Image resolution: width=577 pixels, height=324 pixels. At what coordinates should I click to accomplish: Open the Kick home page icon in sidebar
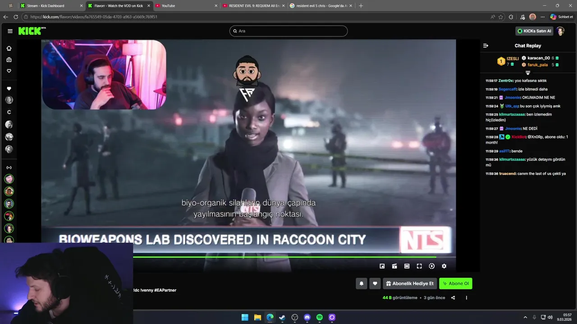click(x=9, y=48)
